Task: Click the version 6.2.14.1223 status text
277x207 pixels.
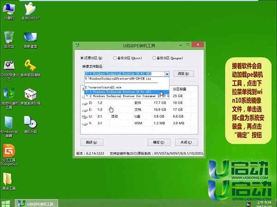Action: tap(90, 154)
